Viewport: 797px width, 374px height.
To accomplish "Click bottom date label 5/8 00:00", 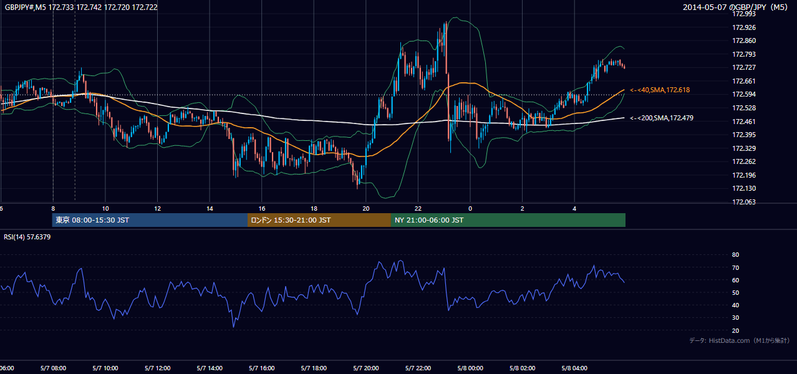I will point(470,368).
